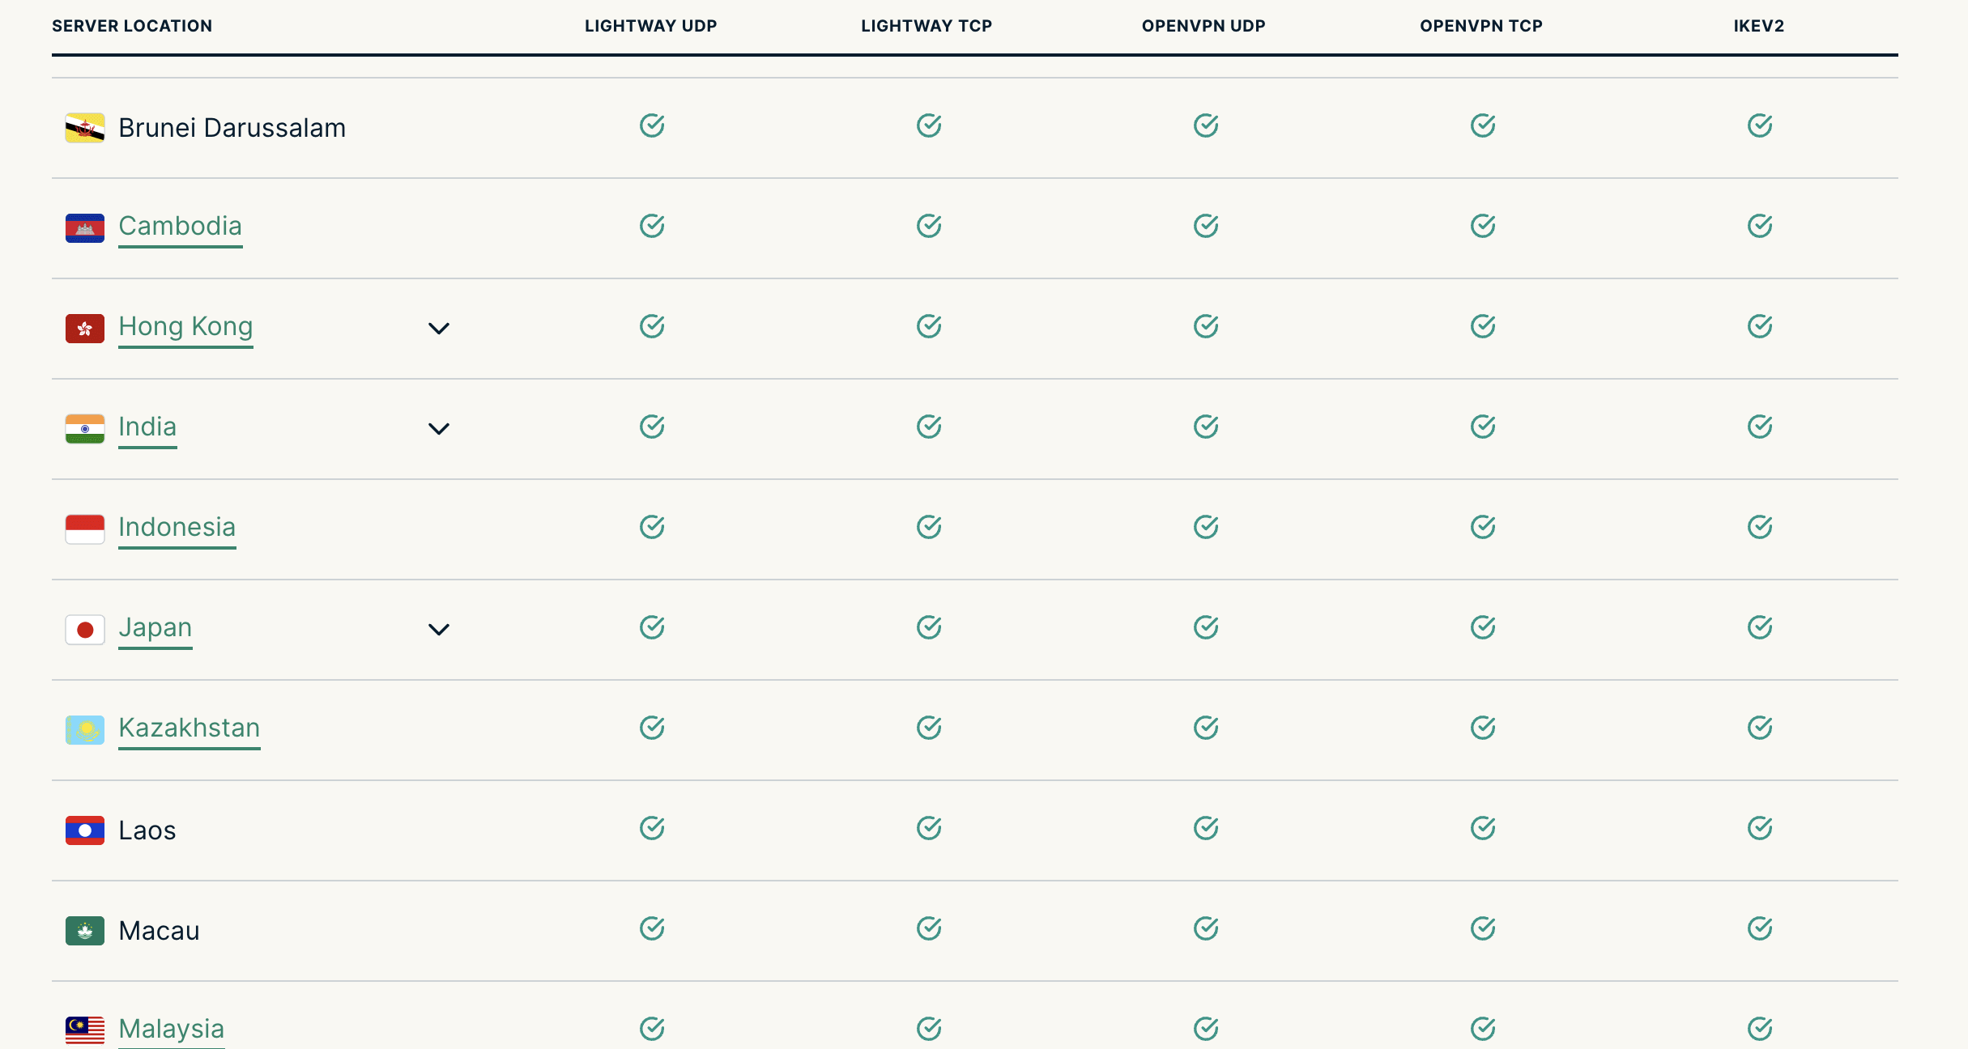
Task: Click the Laos flag icon
Action: point(85,830)
